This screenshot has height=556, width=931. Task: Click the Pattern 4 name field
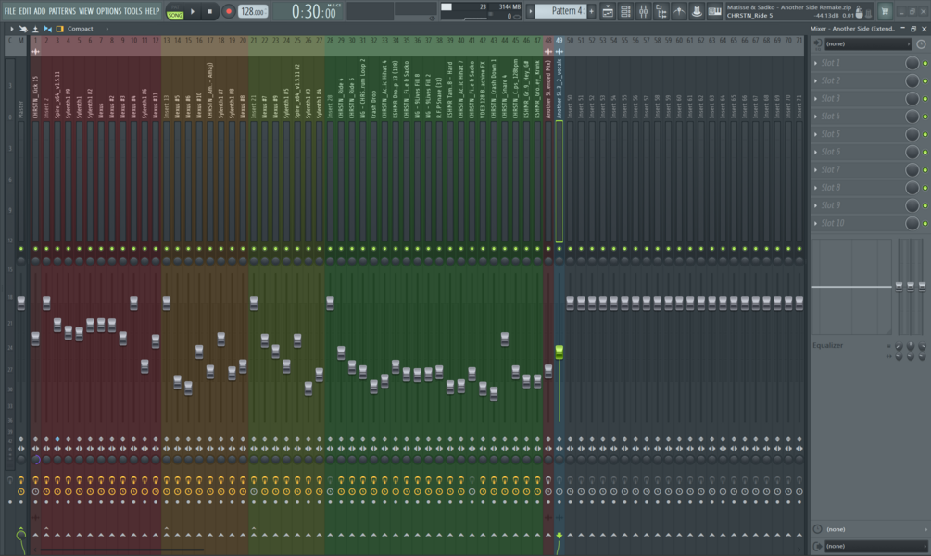560,11
